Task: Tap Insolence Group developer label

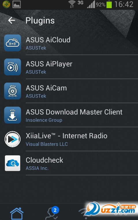Action: pos(44,120)
